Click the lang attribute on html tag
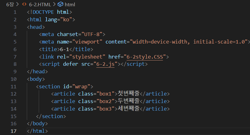 point(51,19)
